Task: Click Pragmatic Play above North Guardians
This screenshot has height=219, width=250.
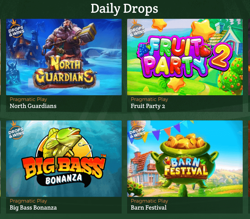Action: (x=28, y=99)
